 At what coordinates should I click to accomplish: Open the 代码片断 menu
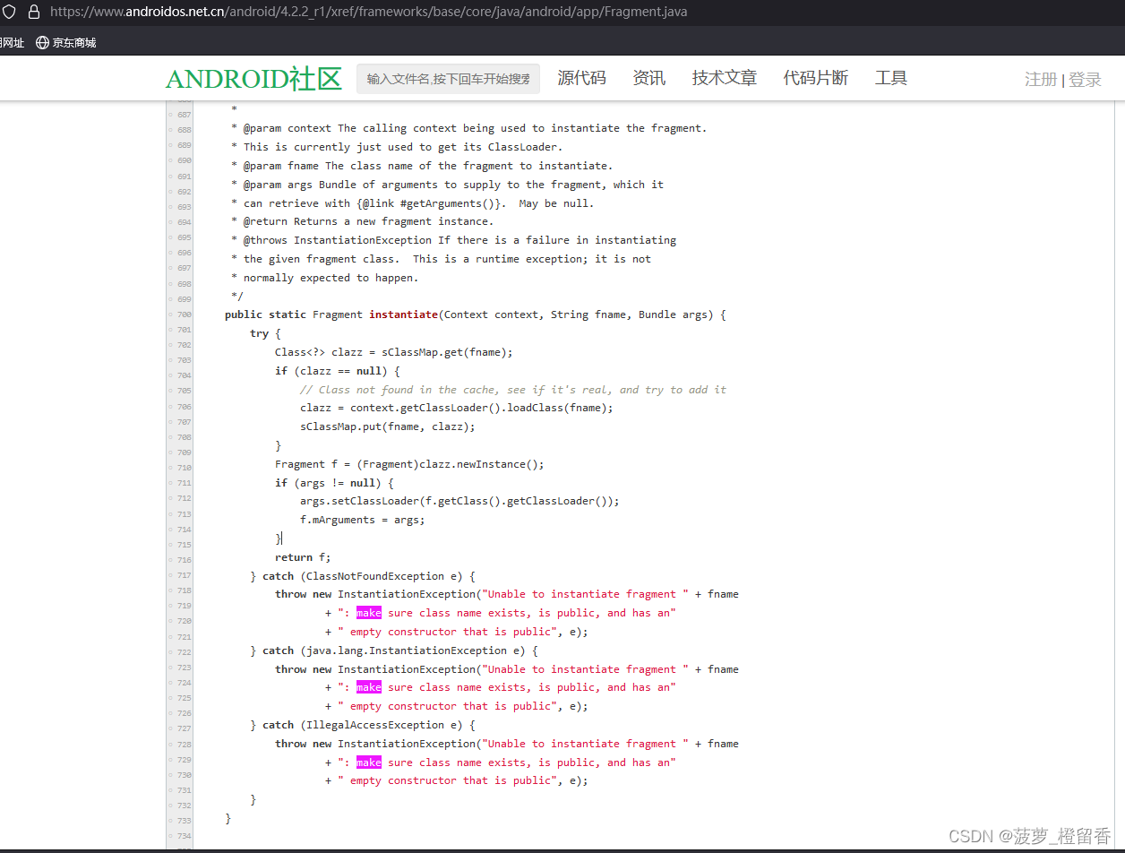816,78
